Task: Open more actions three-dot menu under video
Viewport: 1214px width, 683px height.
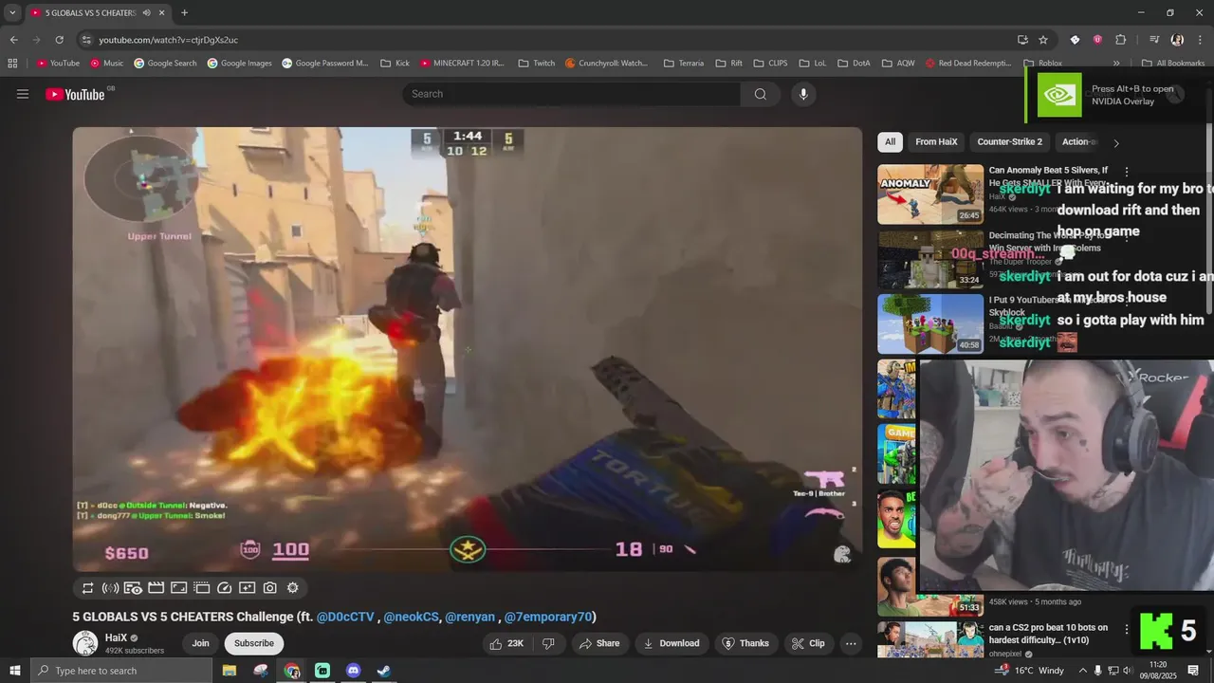Action: [x=851, y=643]
